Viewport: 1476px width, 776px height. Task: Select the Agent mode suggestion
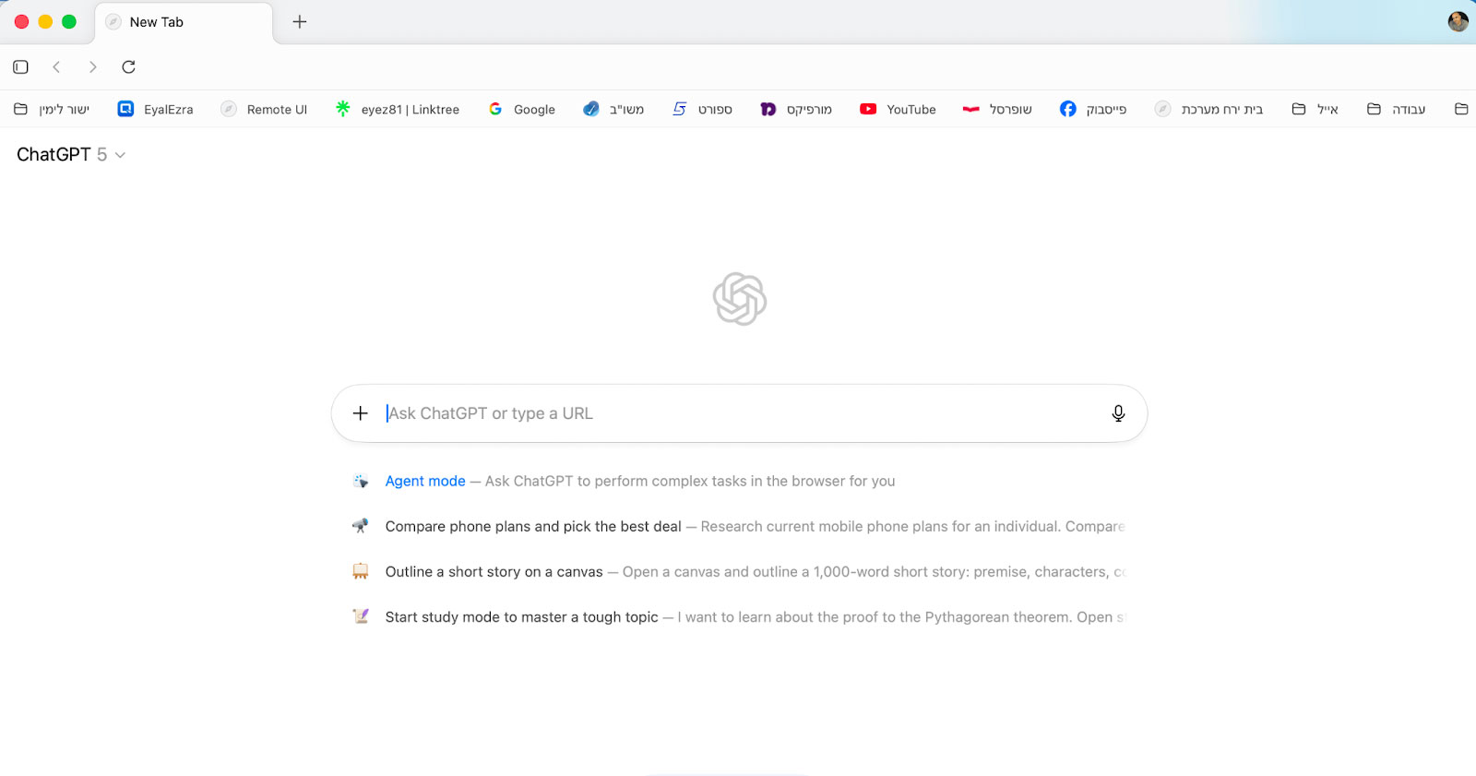point(425,482)
